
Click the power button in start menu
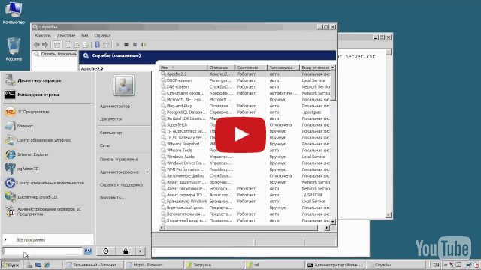pos(106,251)
